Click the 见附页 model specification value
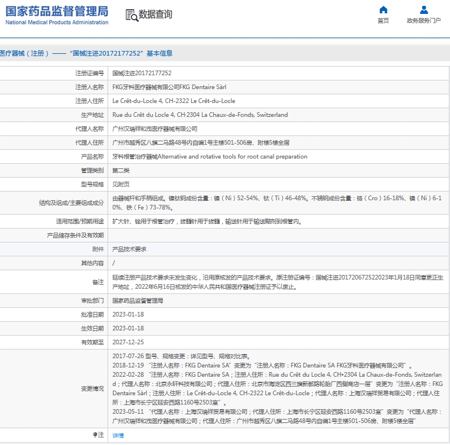The image size is (450, 445). pyautogui.click(x=121, y=185)
